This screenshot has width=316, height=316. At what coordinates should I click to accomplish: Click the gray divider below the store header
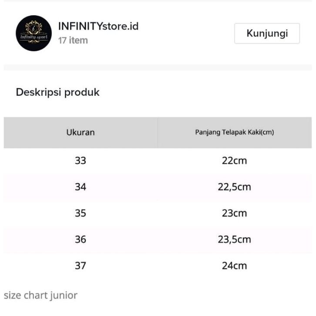158,67
